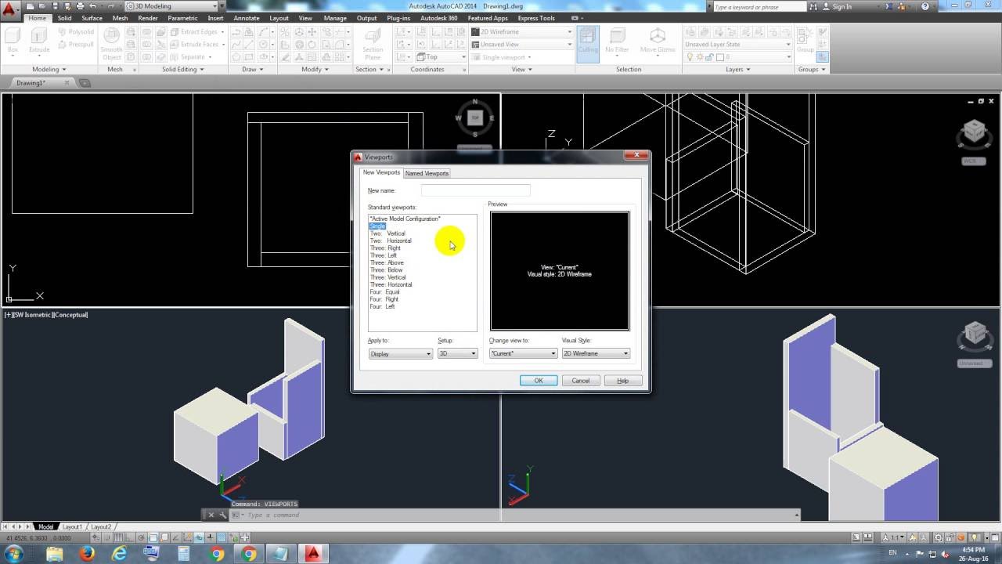The image size is (1002, 564).
Task: Open the Section Plane tool
Action: pos(373,44)
